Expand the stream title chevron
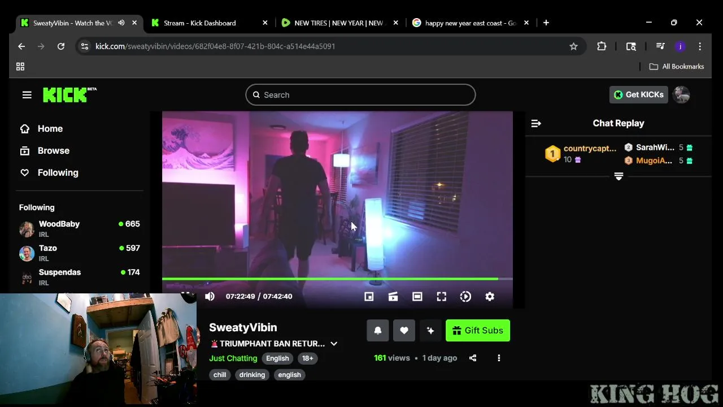The image size is (723, 407). tap(334, 344)
